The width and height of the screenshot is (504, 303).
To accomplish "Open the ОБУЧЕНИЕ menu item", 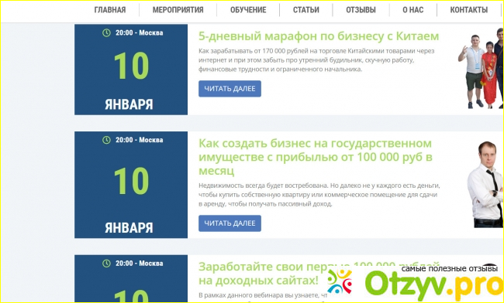I will tap(248, 10).
